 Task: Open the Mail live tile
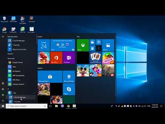63,45
